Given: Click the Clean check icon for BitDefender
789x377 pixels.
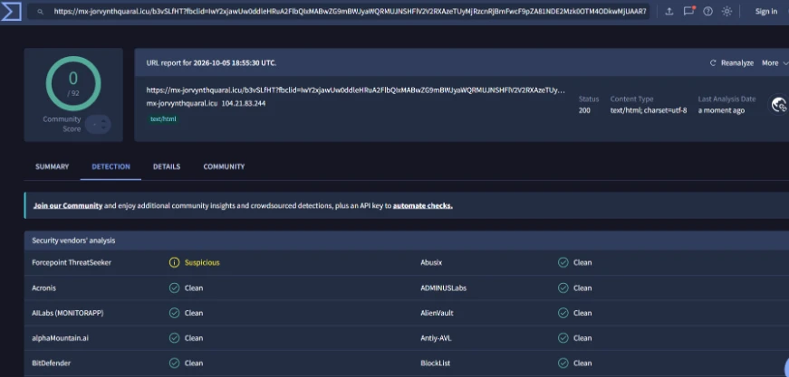Looking at the screenshot, I should (174, 363).
